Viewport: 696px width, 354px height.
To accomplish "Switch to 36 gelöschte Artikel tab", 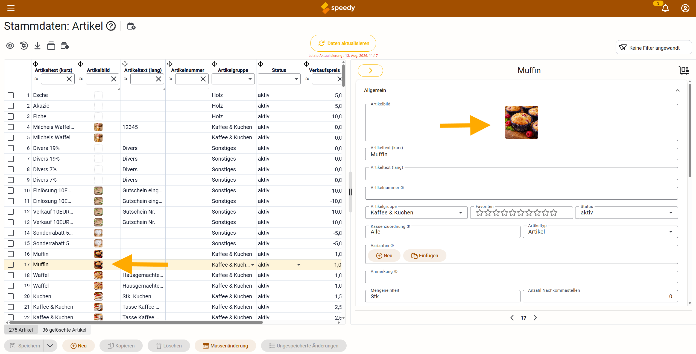I will [x=64, y=330].
